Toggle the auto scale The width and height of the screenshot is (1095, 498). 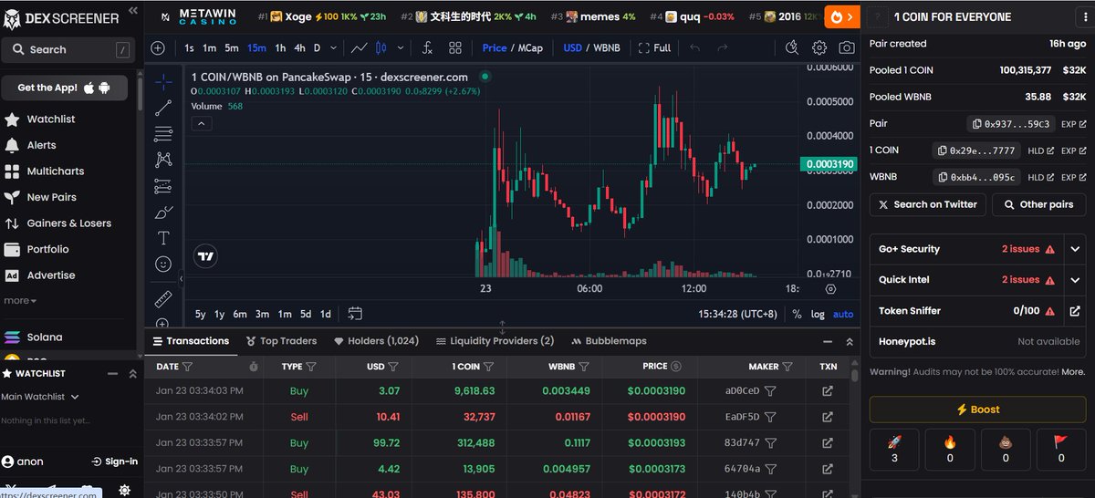843,314
